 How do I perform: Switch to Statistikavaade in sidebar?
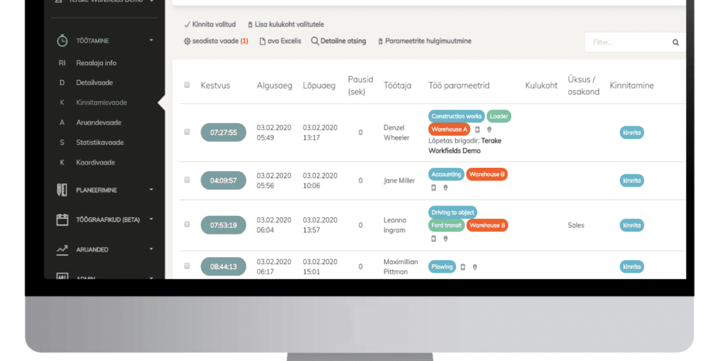[99, 142]
